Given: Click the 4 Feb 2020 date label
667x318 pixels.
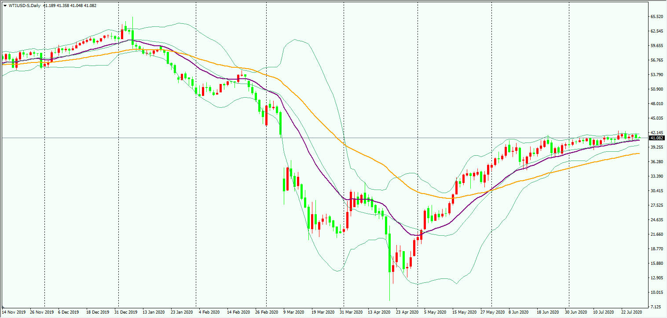Looking at the screenshot, I should (x=209, y=312).
